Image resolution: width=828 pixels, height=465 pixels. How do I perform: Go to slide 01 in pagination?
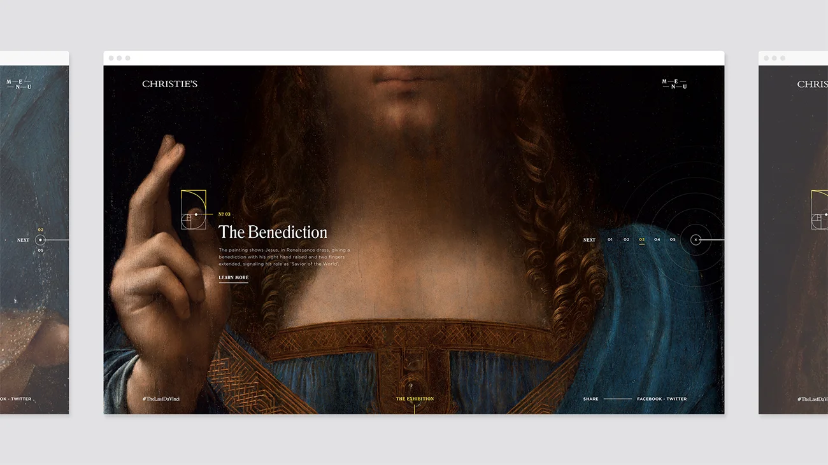pos(610,240)
